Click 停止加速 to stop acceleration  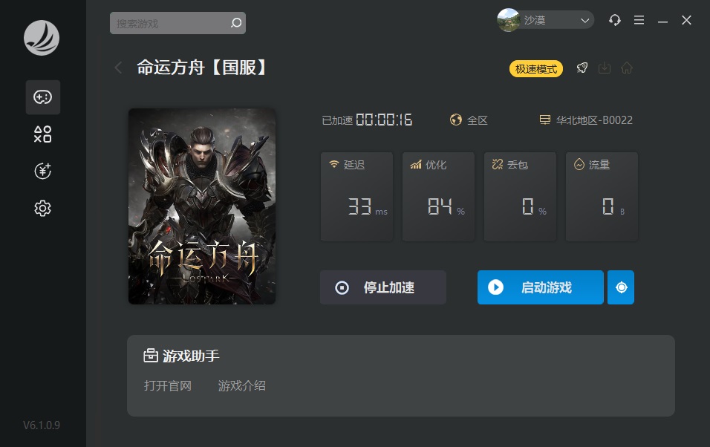pyautogui.click(x=383, y=287)
